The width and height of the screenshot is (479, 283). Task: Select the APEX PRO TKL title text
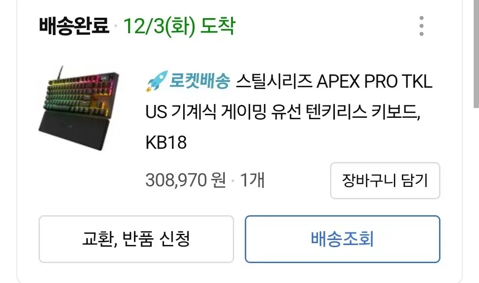(374, 81)
